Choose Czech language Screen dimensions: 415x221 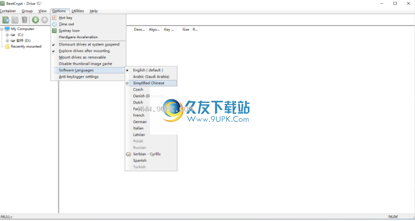(151, 90)
